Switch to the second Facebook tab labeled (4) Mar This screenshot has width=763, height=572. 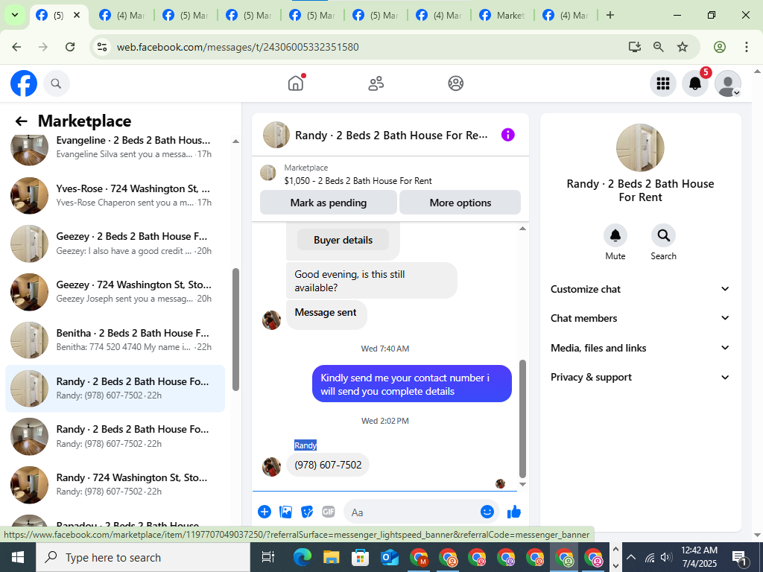[122, 16]
